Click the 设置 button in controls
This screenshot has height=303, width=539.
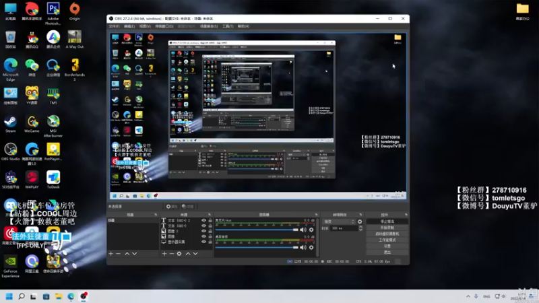[x=387, y=246]
